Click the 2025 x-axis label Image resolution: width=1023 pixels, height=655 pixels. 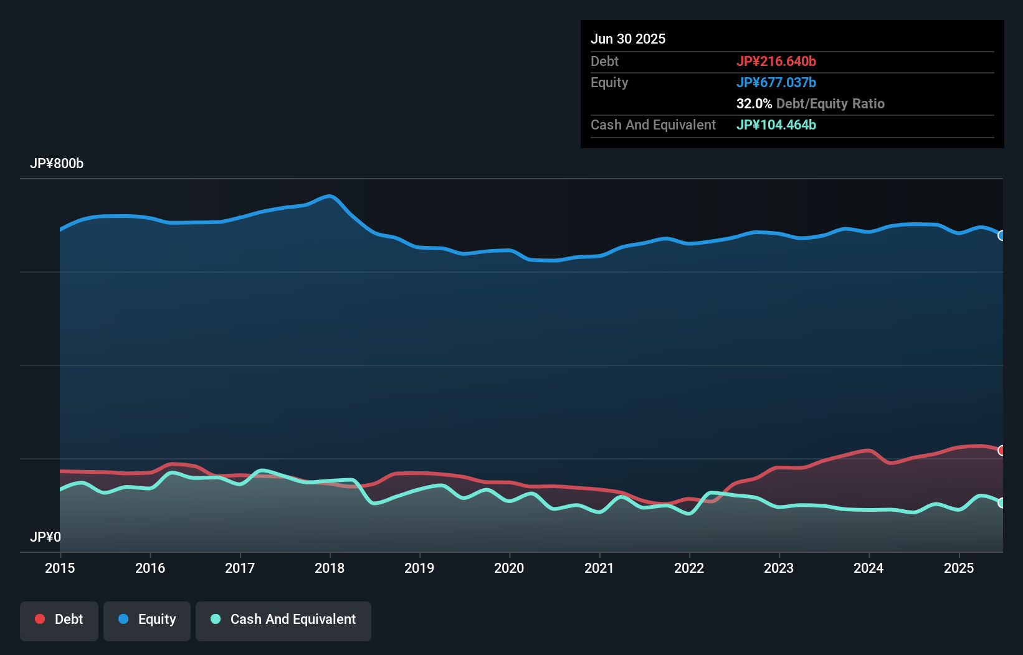tap(959, 568)
